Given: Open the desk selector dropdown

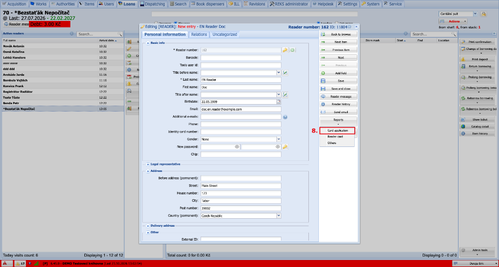Looking at the screenshot, I should pyautogui.click(x=476, y=14).
